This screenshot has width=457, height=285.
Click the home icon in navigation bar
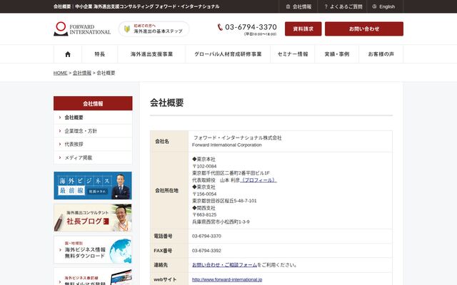tap(68, 54)
